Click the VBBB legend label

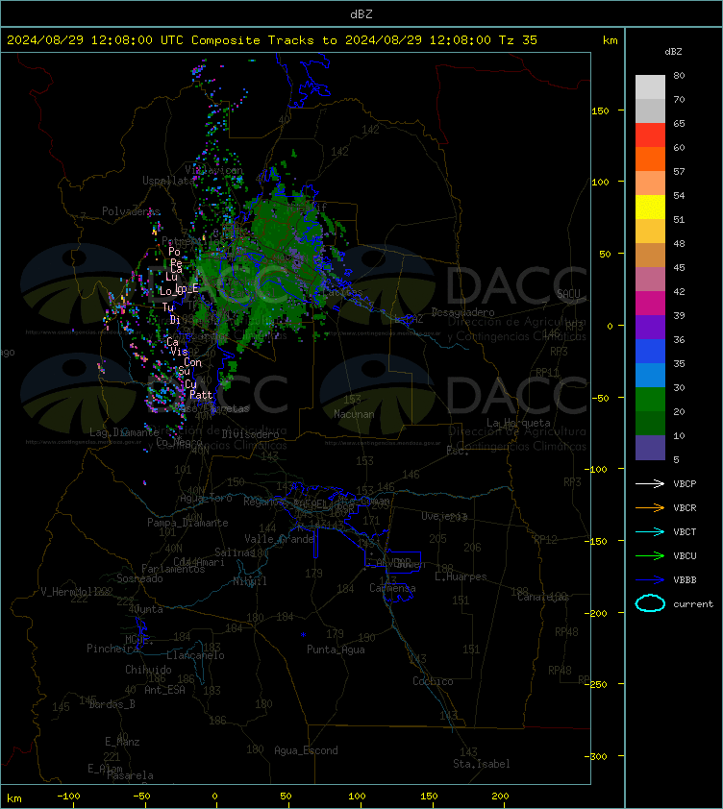[685, 580]
